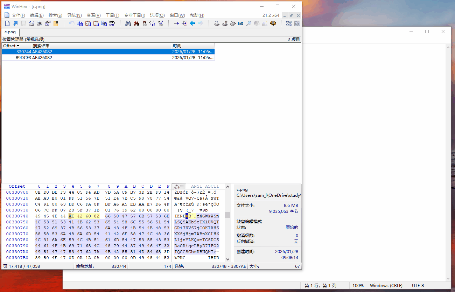The width and height of the screenshot is (455, 292).
Task: Open the 专业工具(I) menu
Action: pos(135,15)
